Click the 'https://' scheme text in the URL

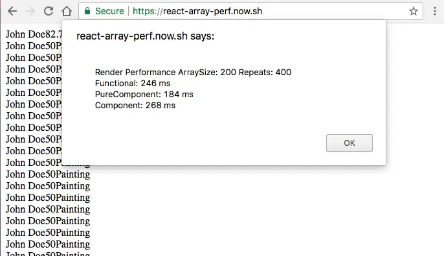(148, 11)
